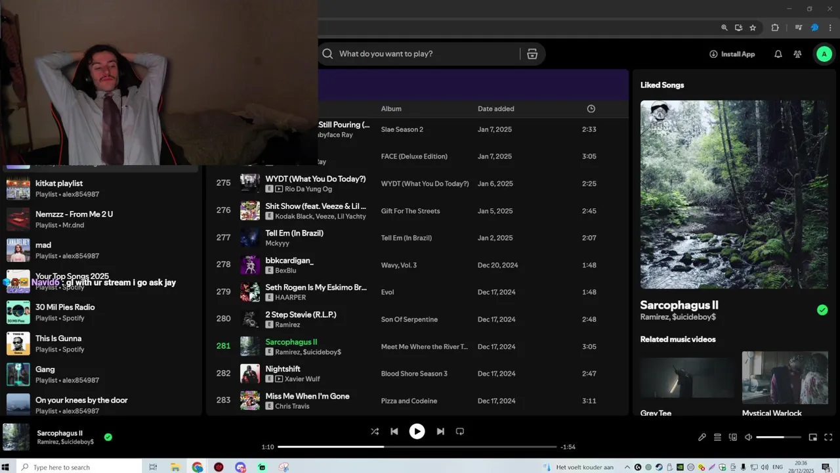The image size is (840, 473).
Task: Open the Gift For The Streets album link
Action: [410, 211]
